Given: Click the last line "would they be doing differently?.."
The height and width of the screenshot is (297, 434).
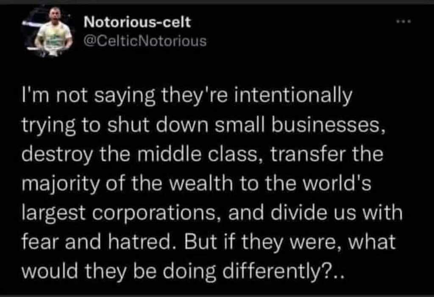Looking at the screenshot, I should [183, 271].
